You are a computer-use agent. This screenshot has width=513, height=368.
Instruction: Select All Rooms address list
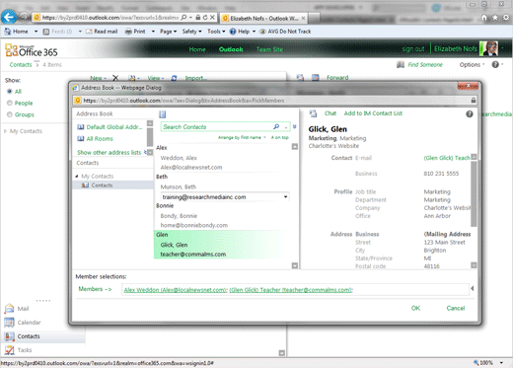coord(100,139)
